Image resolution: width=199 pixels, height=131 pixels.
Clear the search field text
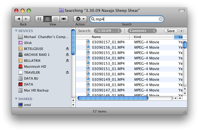tap(160, 19)
